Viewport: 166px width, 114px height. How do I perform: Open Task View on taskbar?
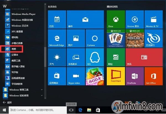(x=71, y=110)
